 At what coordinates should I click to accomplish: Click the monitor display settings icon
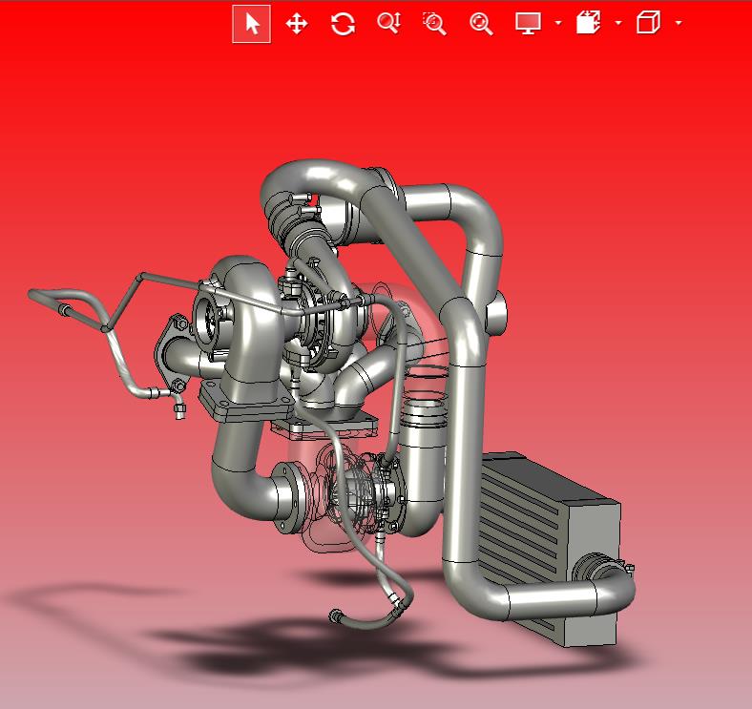(x=528, y=23)
